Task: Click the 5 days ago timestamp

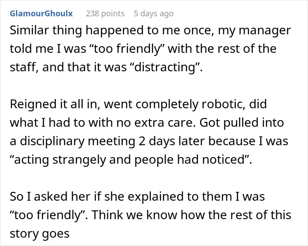Action: pyautogui.click(x=154, y=14)
